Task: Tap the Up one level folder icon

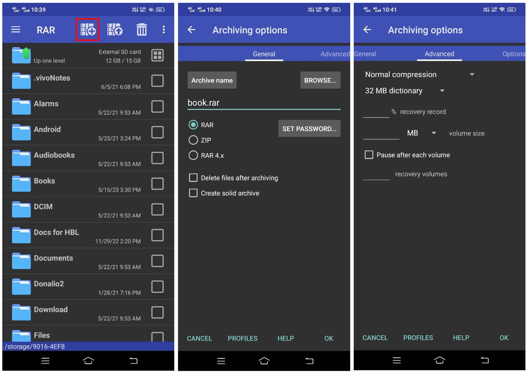Action: [21, 55]
